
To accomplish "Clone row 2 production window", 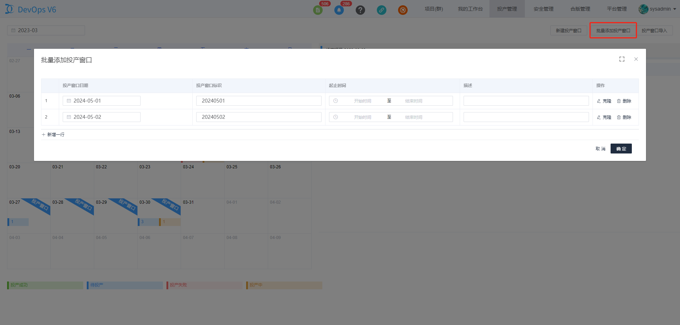I will pyautogui.click(x=604, y=117).
